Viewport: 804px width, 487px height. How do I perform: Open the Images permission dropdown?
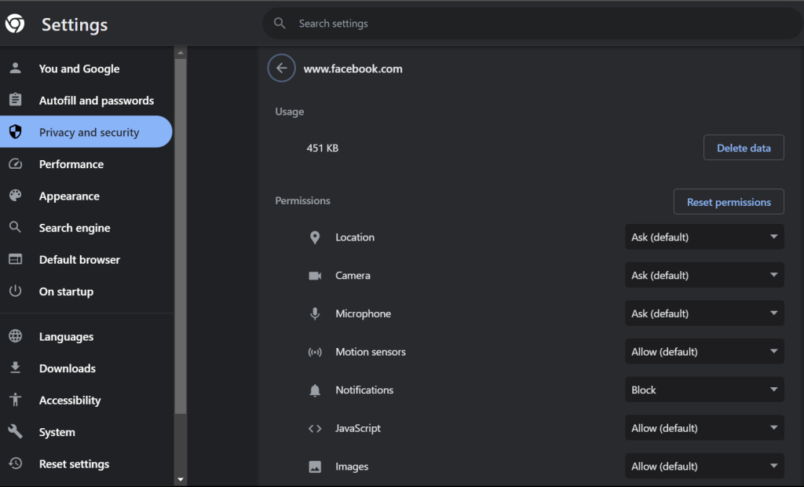pos(704,466)
